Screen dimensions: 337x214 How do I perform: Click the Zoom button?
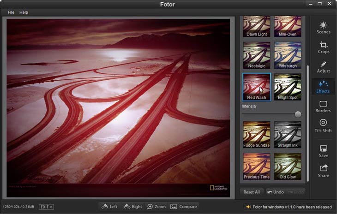click(x=156, y=207)
